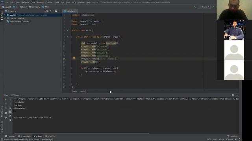Click the Build project hammer icon
Viewport: 252px width, 141px height.
(x=195, y=7)
